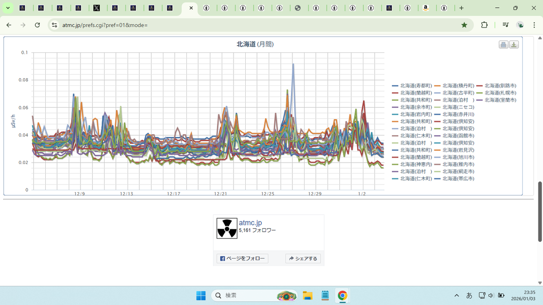This screenshot has height=305, width=543.
Task: Switch to the X (Twitter) tab
Action: point(96,8)
